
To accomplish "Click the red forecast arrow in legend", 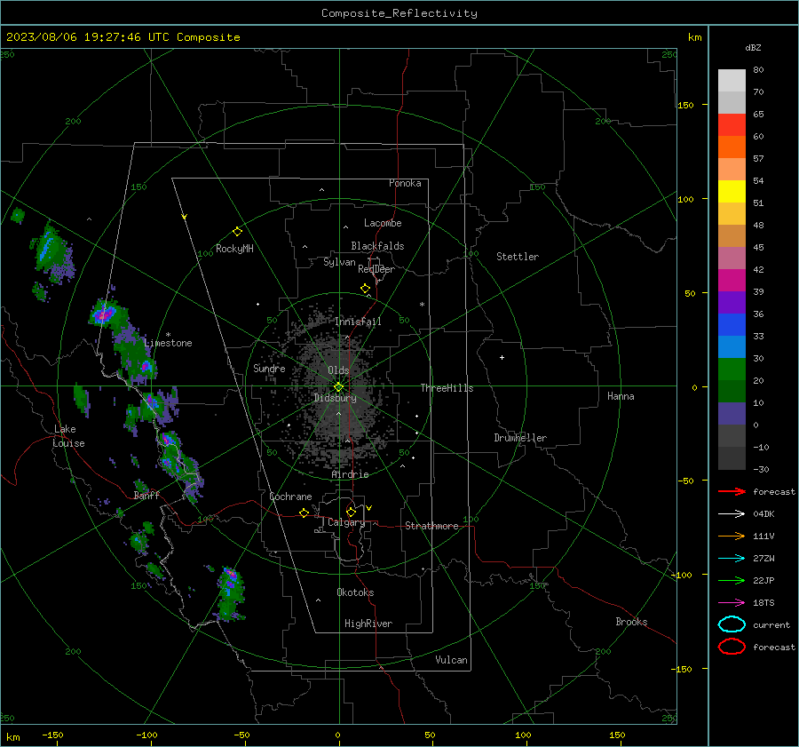I will coord(732,491).
